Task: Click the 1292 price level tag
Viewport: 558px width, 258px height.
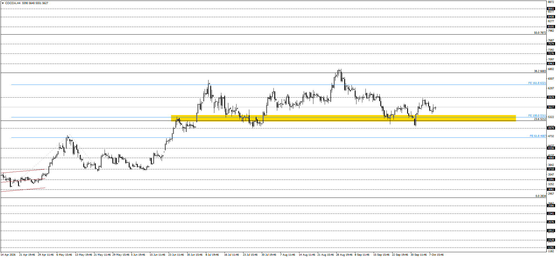Action: (551, 248)
